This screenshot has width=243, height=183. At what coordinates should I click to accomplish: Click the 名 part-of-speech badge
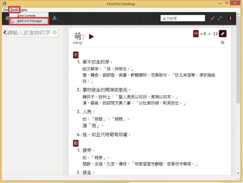(x=76, y=55)
